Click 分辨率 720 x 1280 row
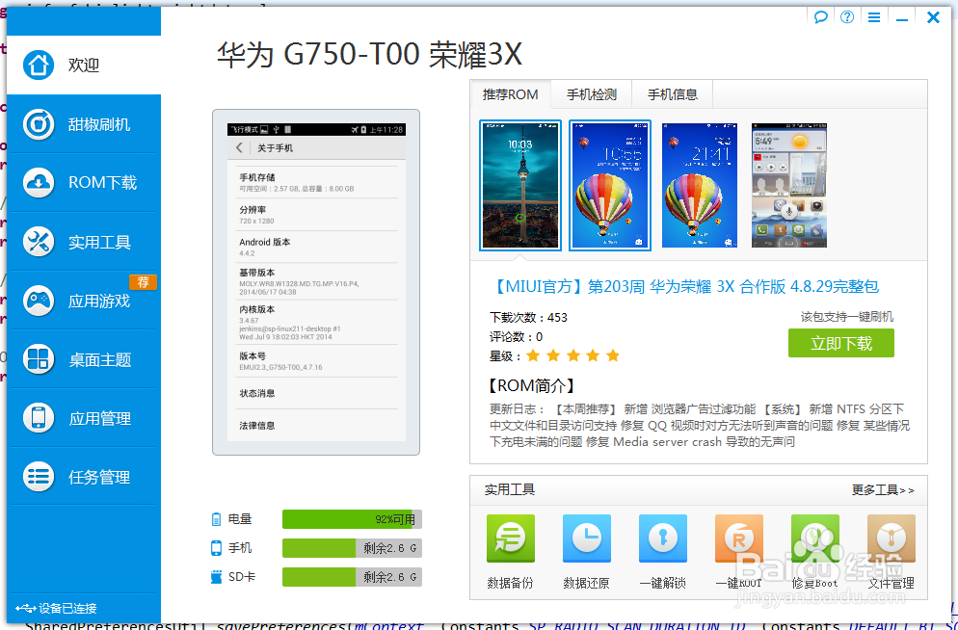 point(316,214)
